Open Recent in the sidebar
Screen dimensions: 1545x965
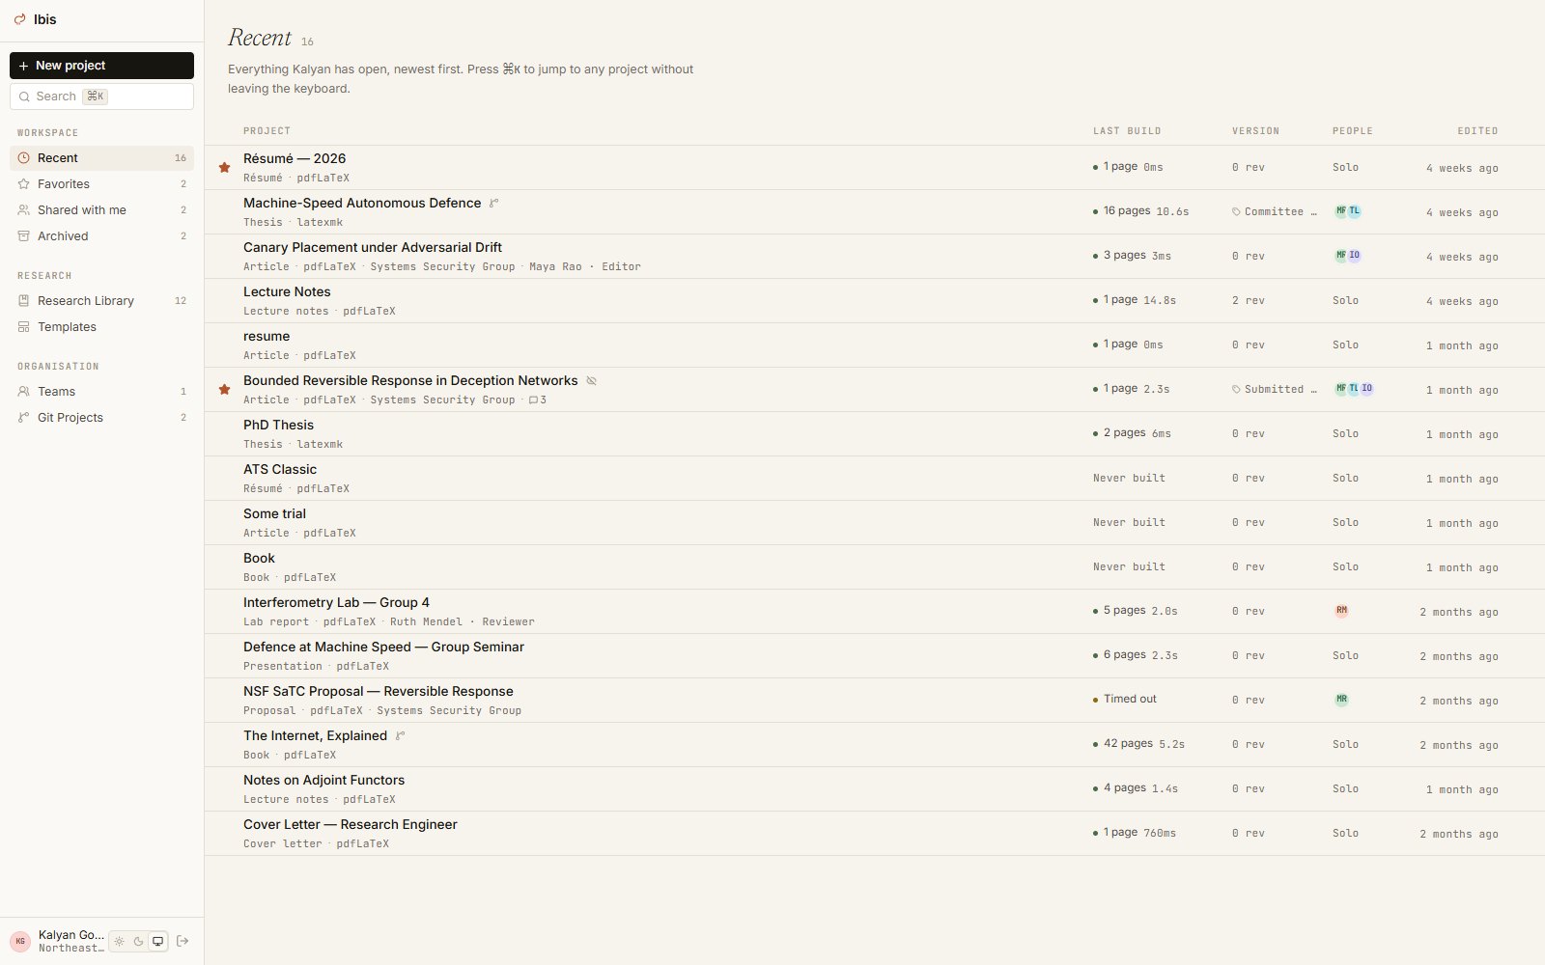(101, 158)
